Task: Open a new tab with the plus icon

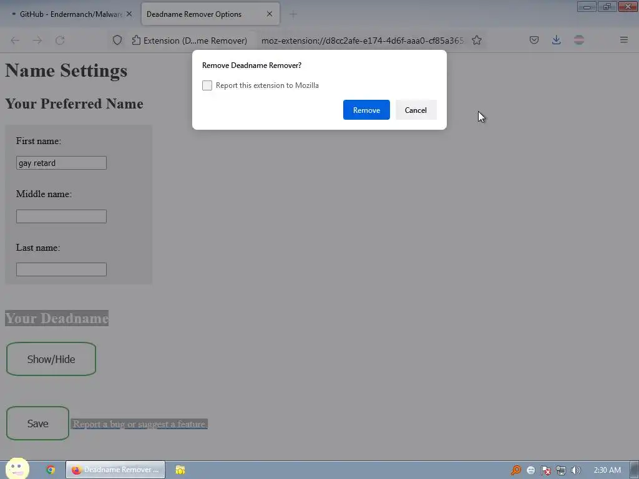Action: coord(293,14)
